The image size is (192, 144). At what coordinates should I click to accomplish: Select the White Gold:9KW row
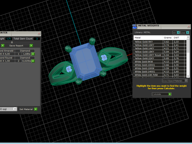160,62
